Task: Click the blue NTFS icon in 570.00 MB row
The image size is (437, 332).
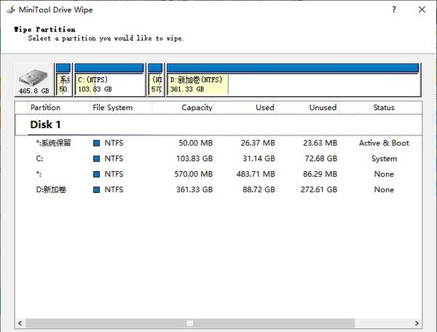Action: point(96,174)
